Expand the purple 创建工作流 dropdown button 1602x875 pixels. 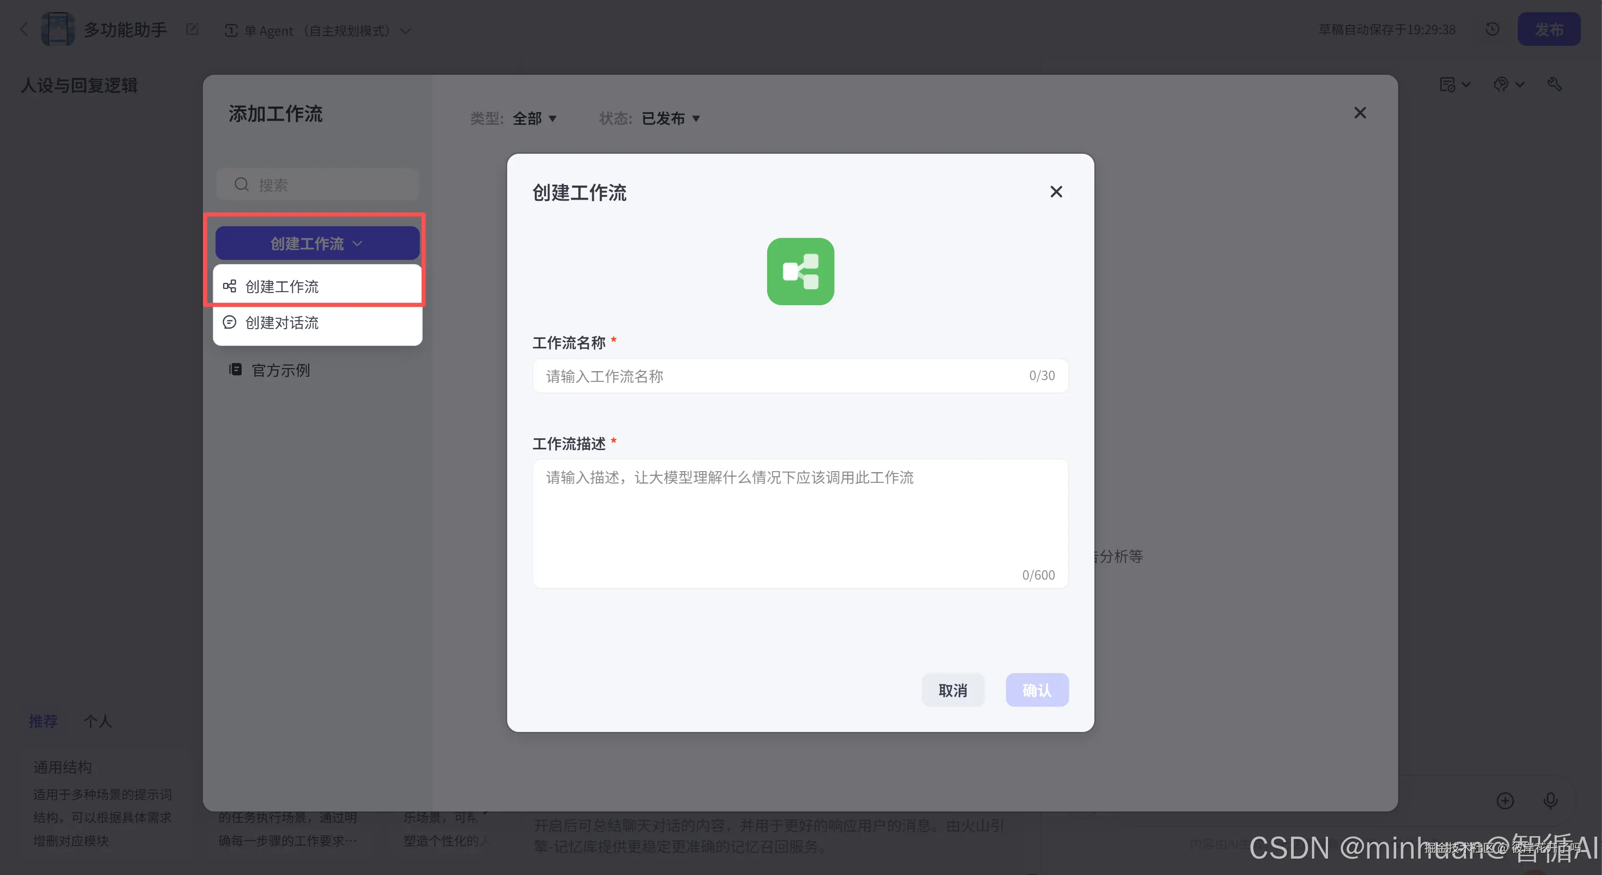point(317,243)
